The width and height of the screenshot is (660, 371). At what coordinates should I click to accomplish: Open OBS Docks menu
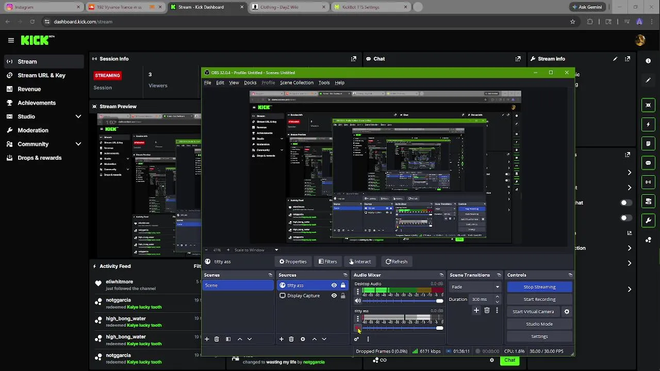[x=250, y=82]
